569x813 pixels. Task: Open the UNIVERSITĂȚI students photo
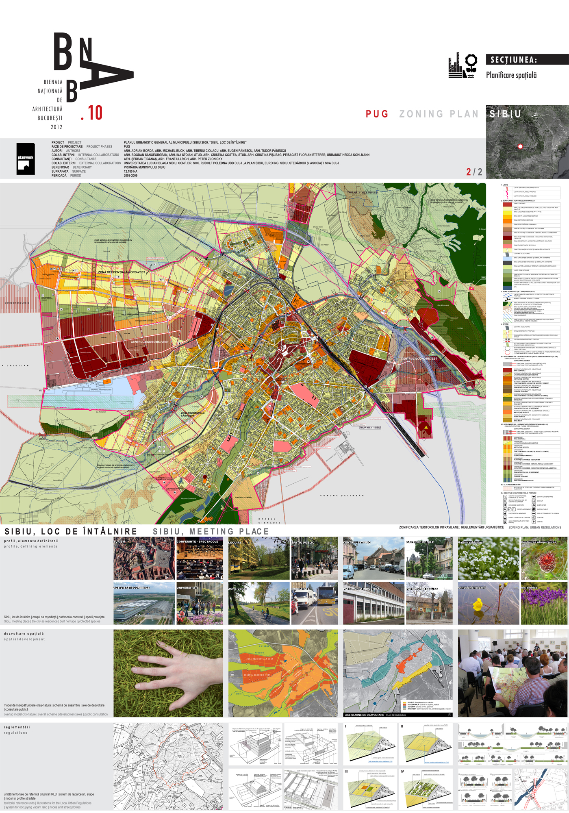pyautogui.click(x=200, y=603)
